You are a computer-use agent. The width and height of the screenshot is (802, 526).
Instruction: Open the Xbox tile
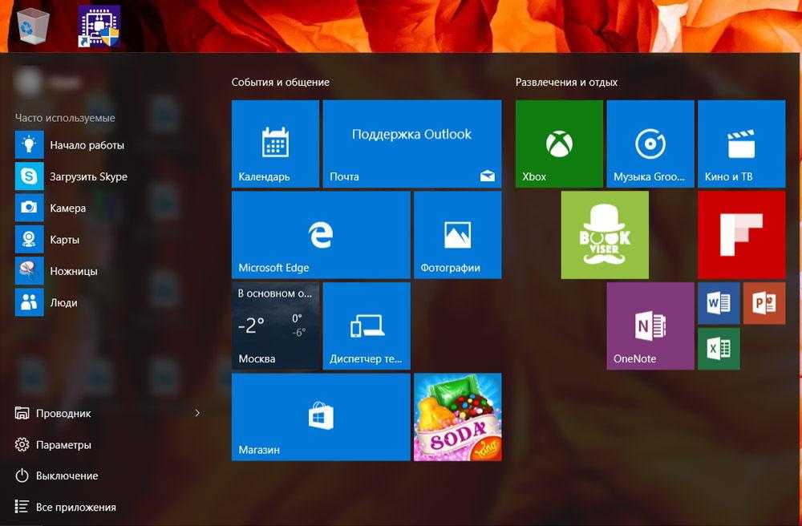(x=559, y=144)
